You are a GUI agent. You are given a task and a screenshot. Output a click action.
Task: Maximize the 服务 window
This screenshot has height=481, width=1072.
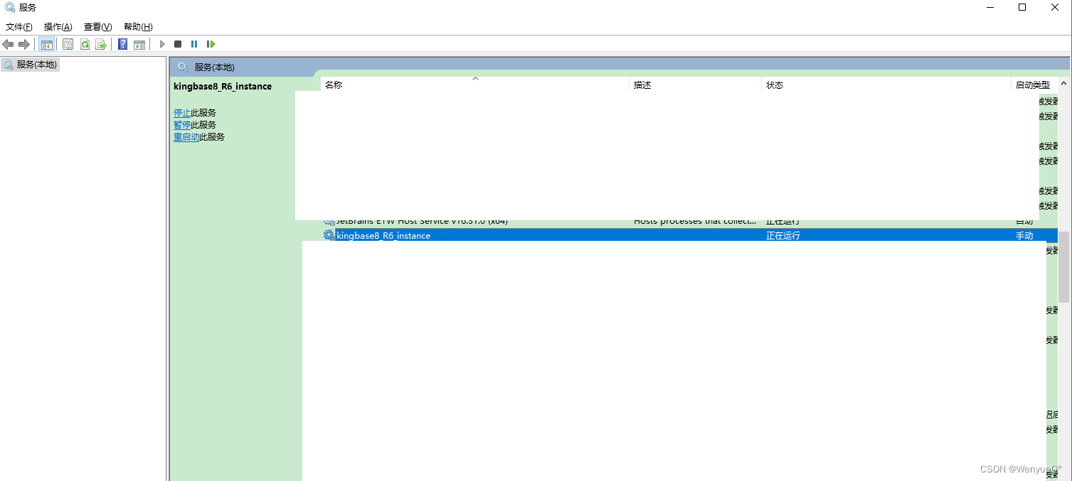pyautogui.click(x=1022, y=7)
